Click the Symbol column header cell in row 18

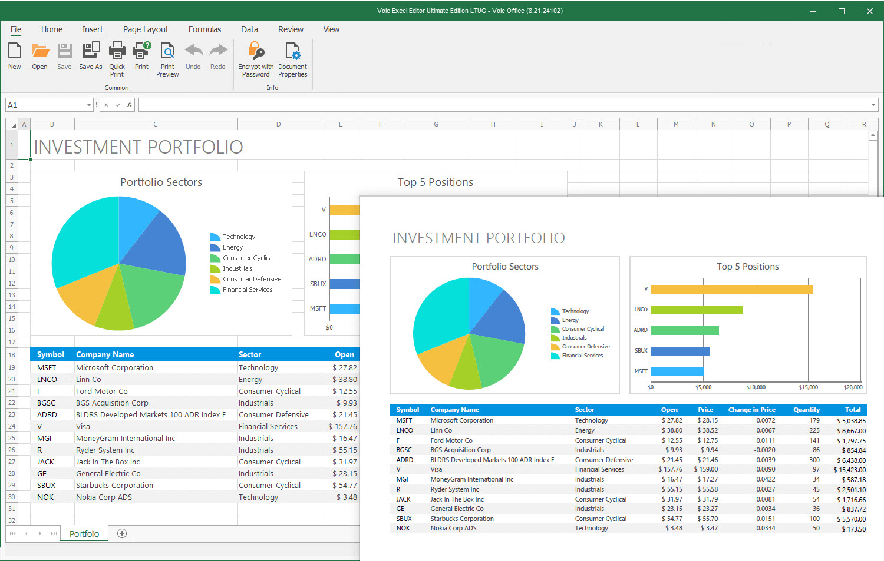[x=52, y=354]
